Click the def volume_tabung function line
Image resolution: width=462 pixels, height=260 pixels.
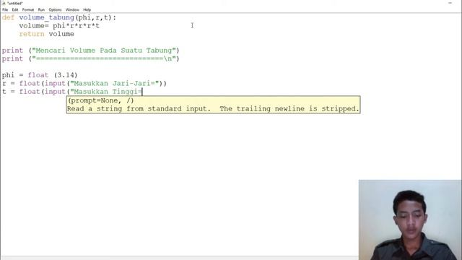(x=59, y=17)
